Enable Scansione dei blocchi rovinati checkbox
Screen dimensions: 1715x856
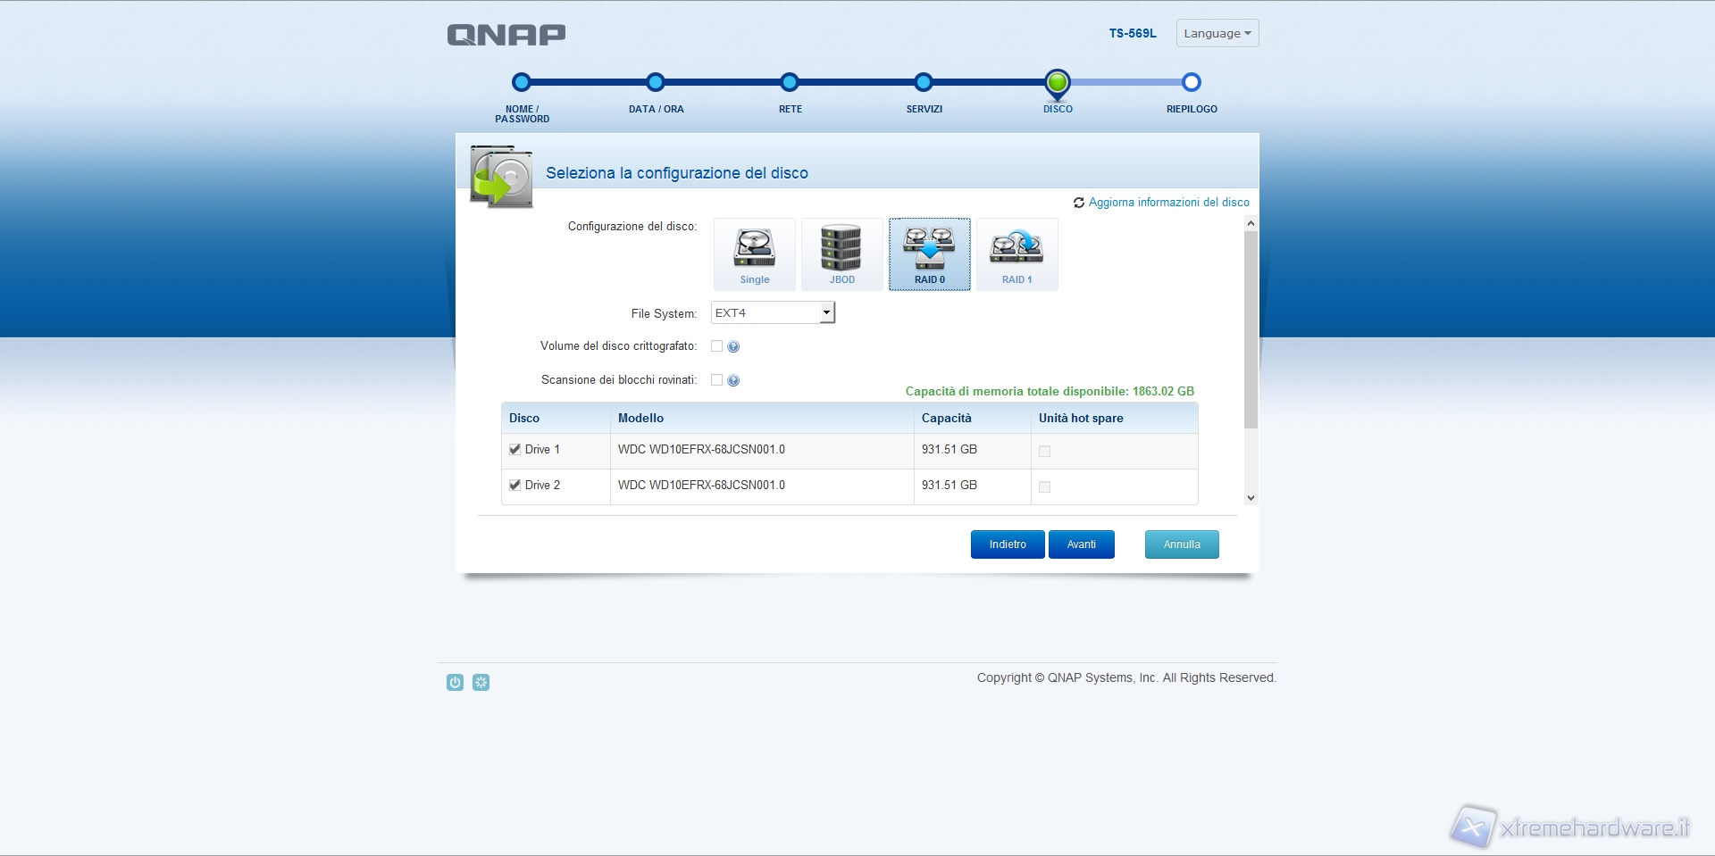(716, 380)
